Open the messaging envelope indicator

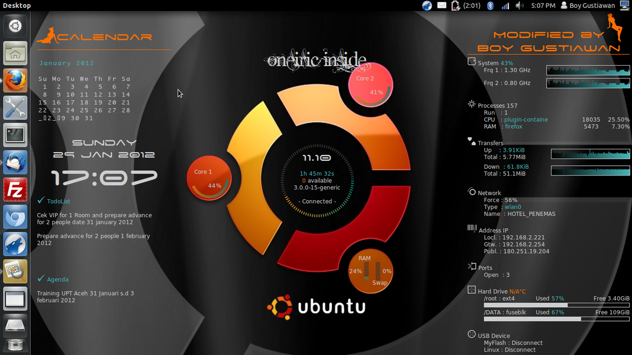click(442, 5)
